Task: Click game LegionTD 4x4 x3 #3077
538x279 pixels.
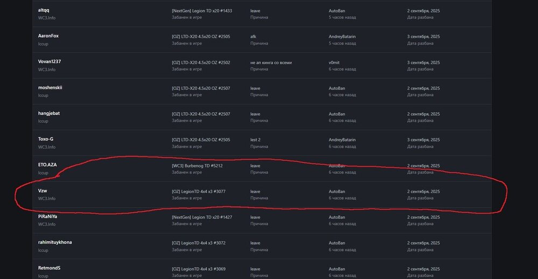Action: [199, 191]
